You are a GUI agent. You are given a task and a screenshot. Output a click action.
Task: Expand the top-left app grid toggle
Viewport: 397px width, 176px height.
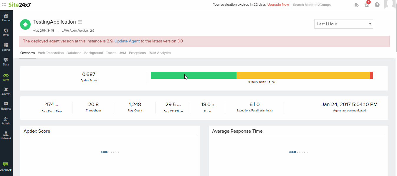click(4, 5)
